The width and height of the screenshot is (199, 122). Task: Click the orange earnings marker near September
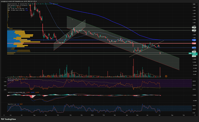48,76
